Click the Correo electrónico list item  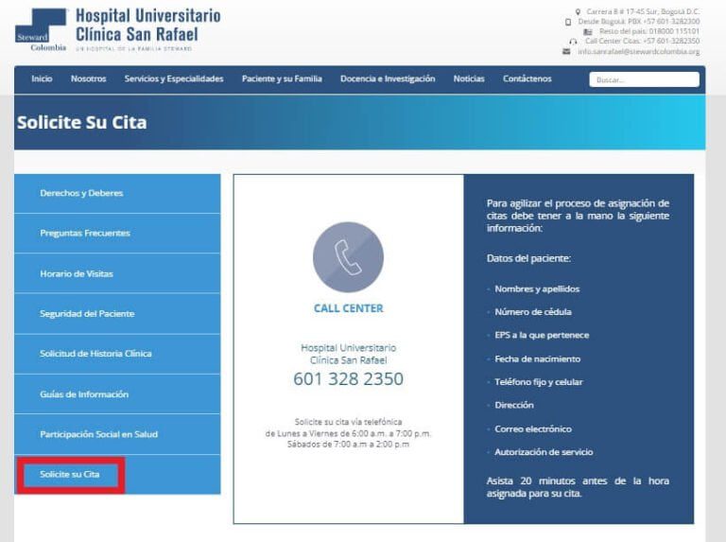[533, 429]
